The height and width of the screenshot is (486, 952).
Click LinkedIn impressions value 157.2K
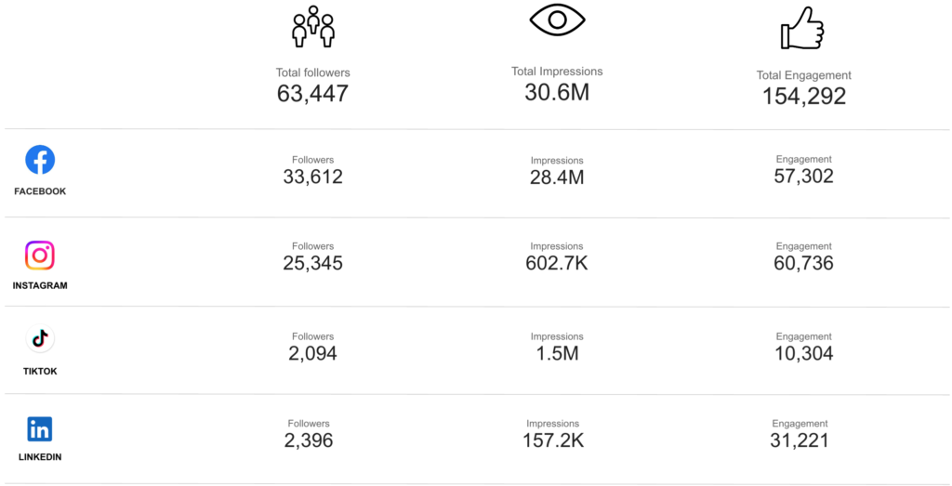pos(553,440)
